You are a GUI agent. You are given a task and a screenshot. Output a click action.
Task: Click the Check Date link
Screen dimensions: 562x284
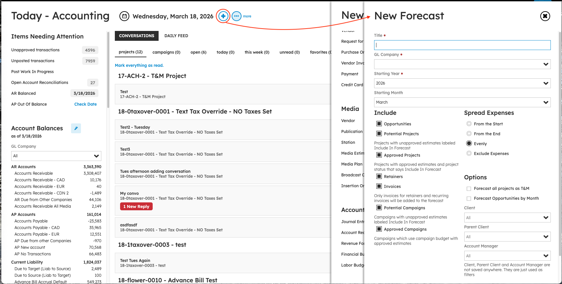86,104
